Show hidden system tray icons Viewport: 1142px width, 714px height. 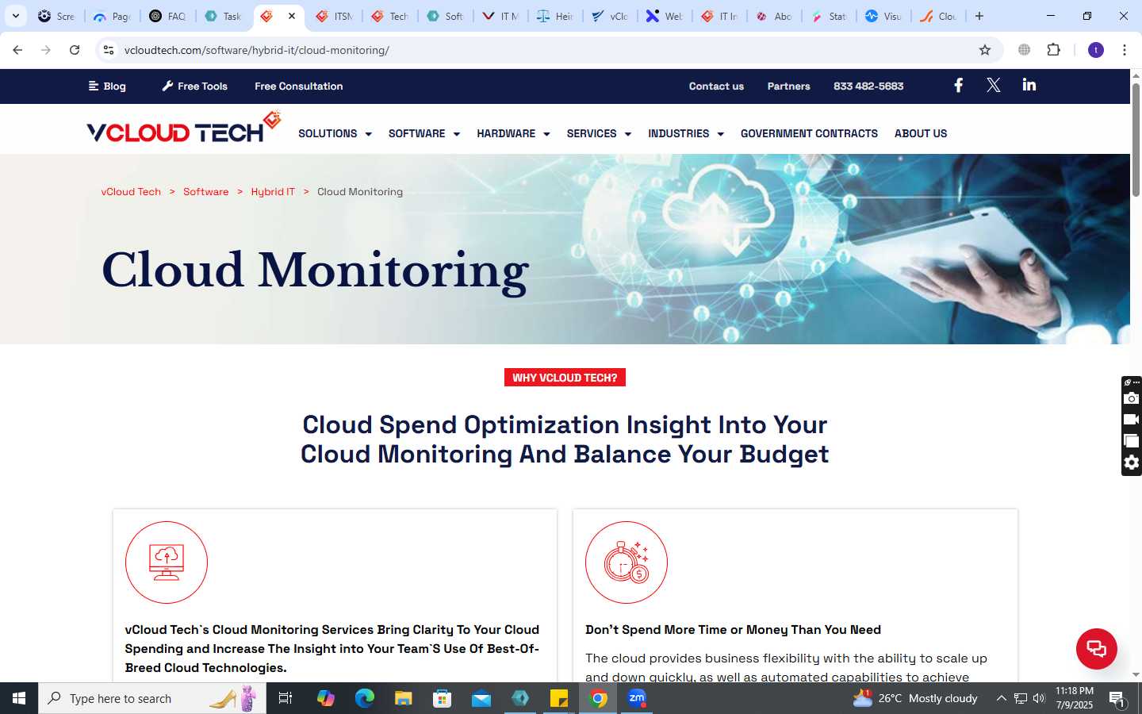click(x=1001, y=698)
